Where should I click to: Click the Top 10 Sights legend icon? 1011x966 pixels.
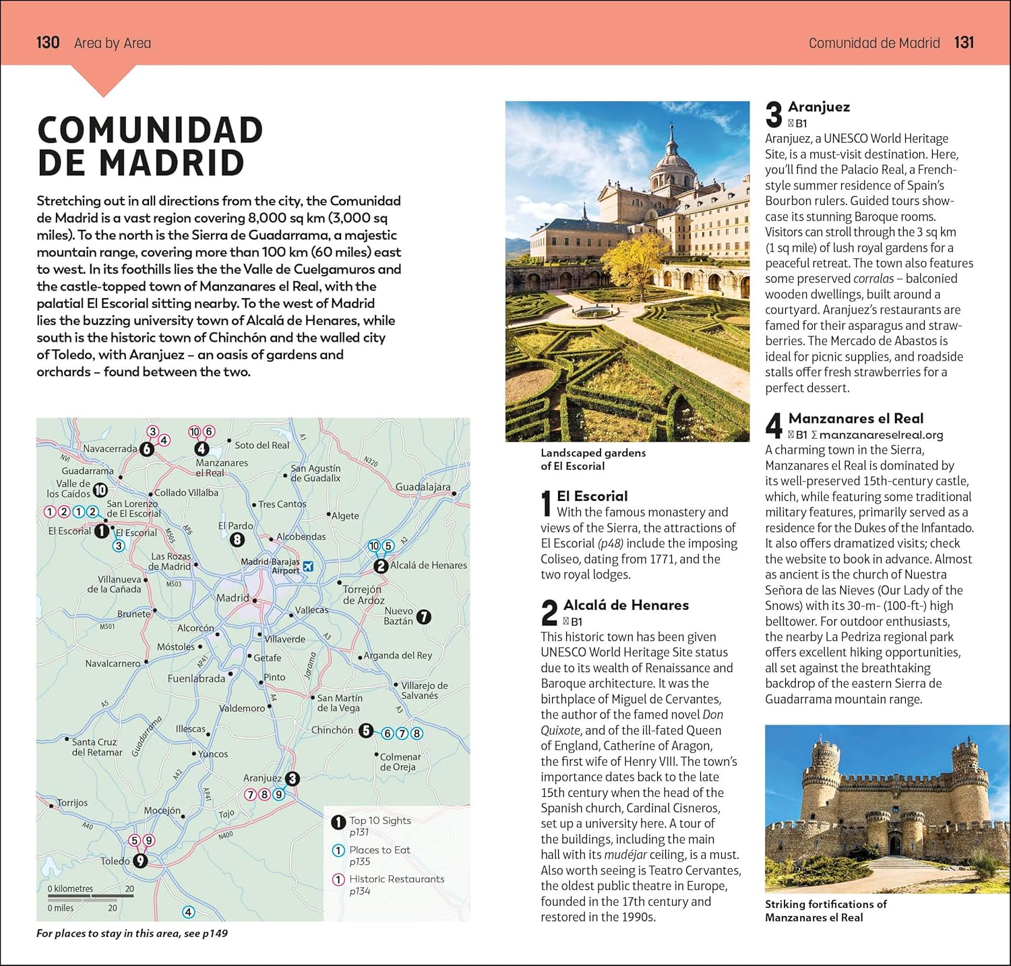tap(338, 822)
